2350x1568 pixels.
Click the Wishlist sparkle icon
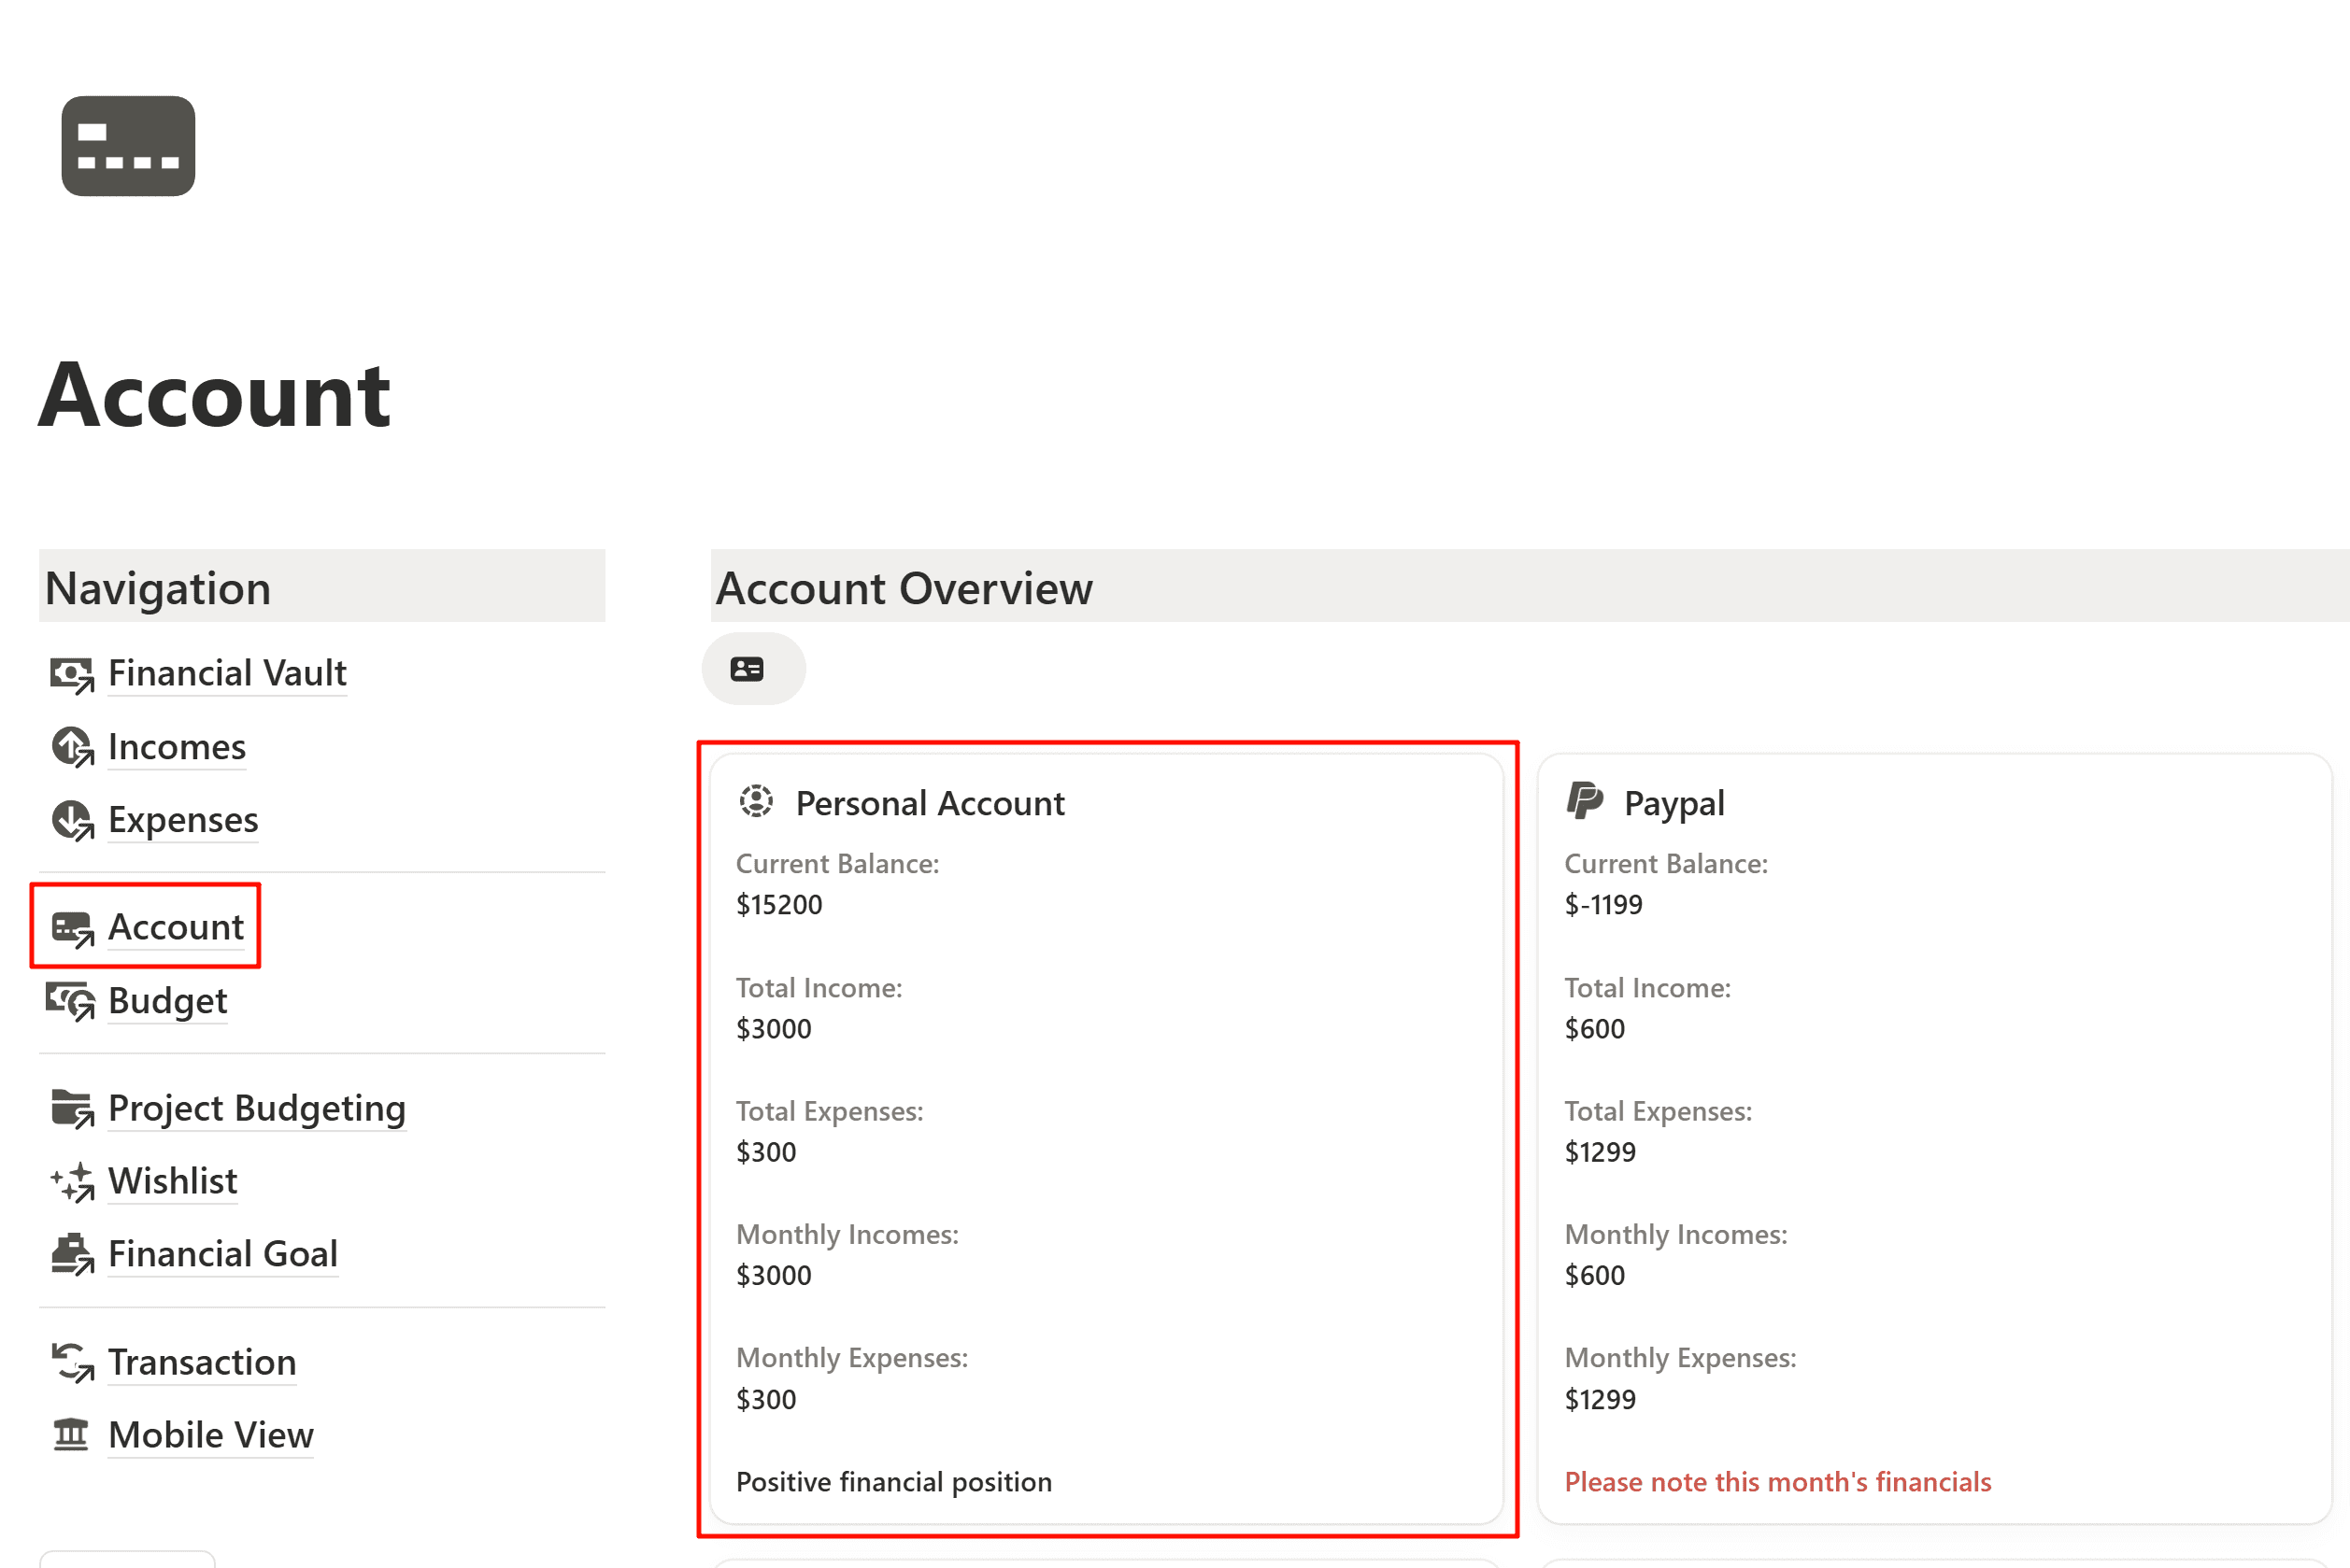(71, 1182)
